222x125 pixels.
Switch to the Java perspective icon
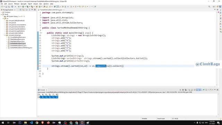(x=220, y=7)
